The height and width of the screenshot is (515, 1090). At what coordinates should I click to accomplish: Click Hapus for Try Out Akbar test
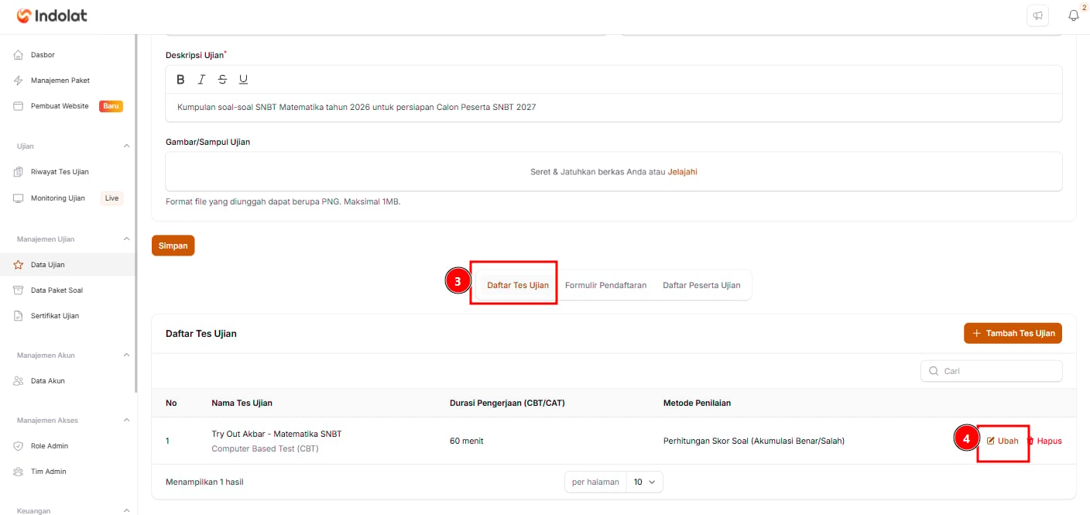[1044, 441]
